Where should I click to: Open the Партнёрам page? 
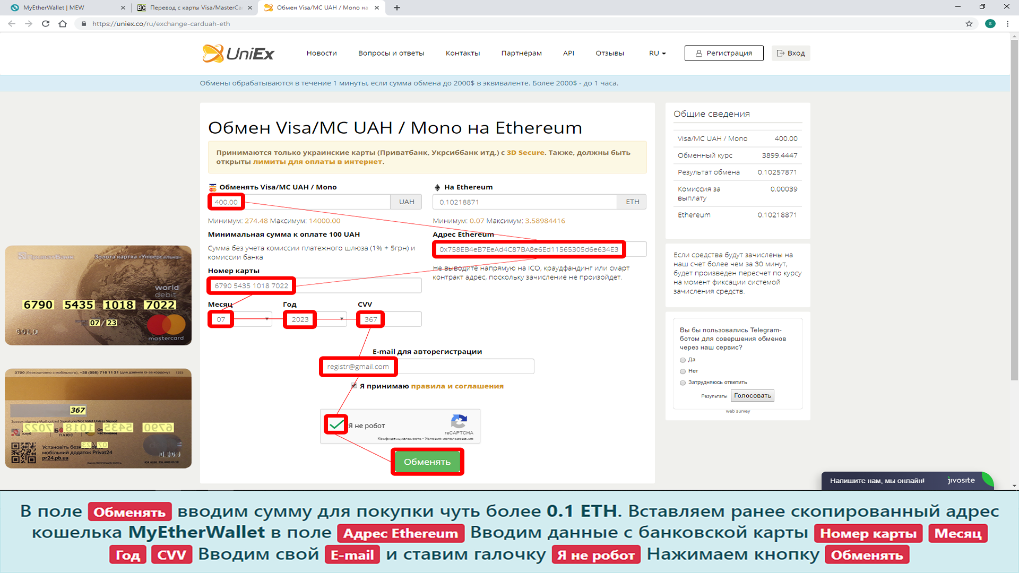tap(522, 53)
